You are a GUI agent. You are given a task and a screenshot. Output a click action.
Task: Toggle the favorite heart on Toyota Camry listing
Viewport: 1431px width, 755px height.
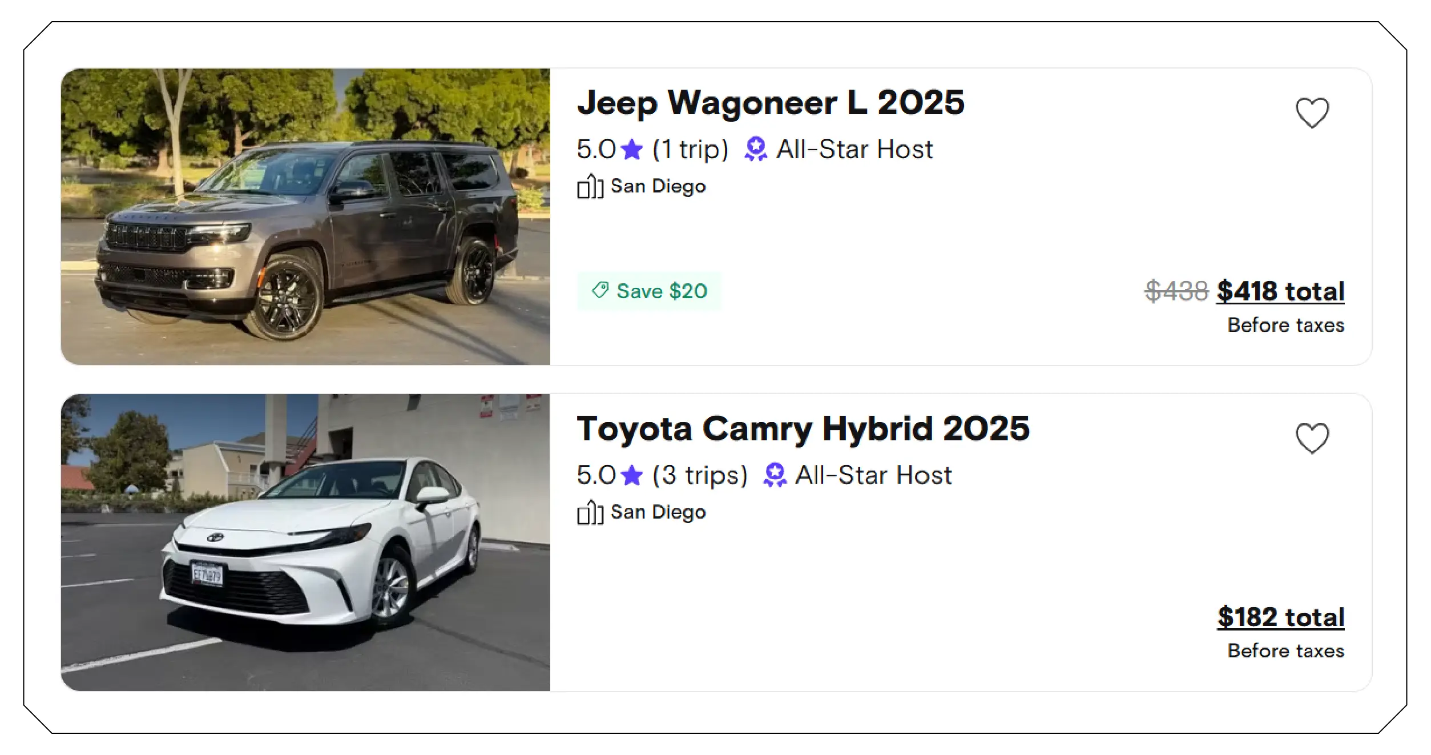pos(1312,437)
